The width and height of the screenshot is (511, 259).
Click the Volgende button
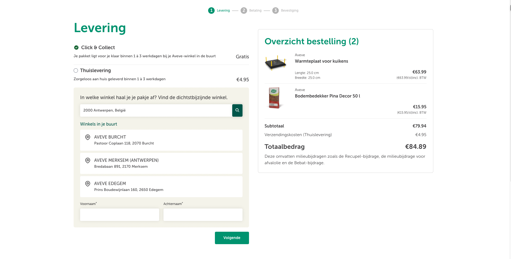coord(232,238)
